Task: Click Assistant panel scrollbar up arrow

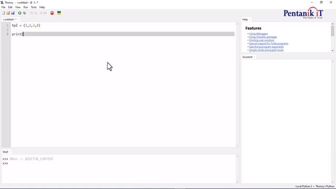Action: tap(332, 61)
